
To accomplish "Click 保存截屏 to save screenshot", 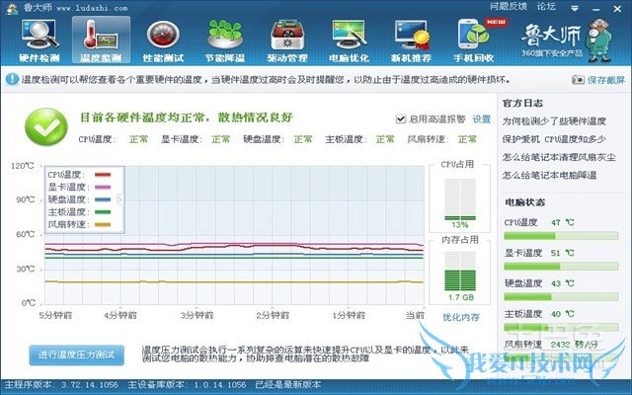I will 606,80.
